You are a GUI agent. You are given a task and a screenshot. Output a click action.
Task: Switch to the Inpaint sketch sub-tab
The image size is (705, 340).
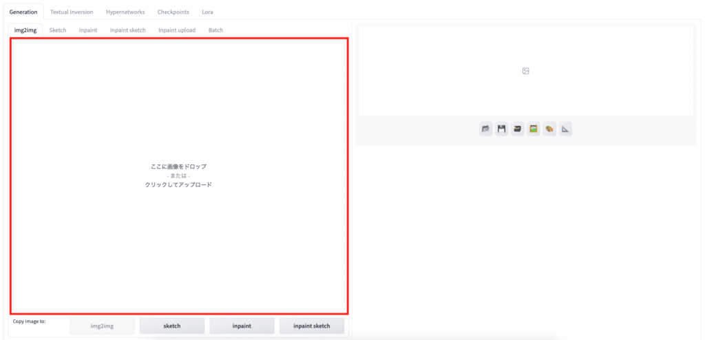pos(127,30)
